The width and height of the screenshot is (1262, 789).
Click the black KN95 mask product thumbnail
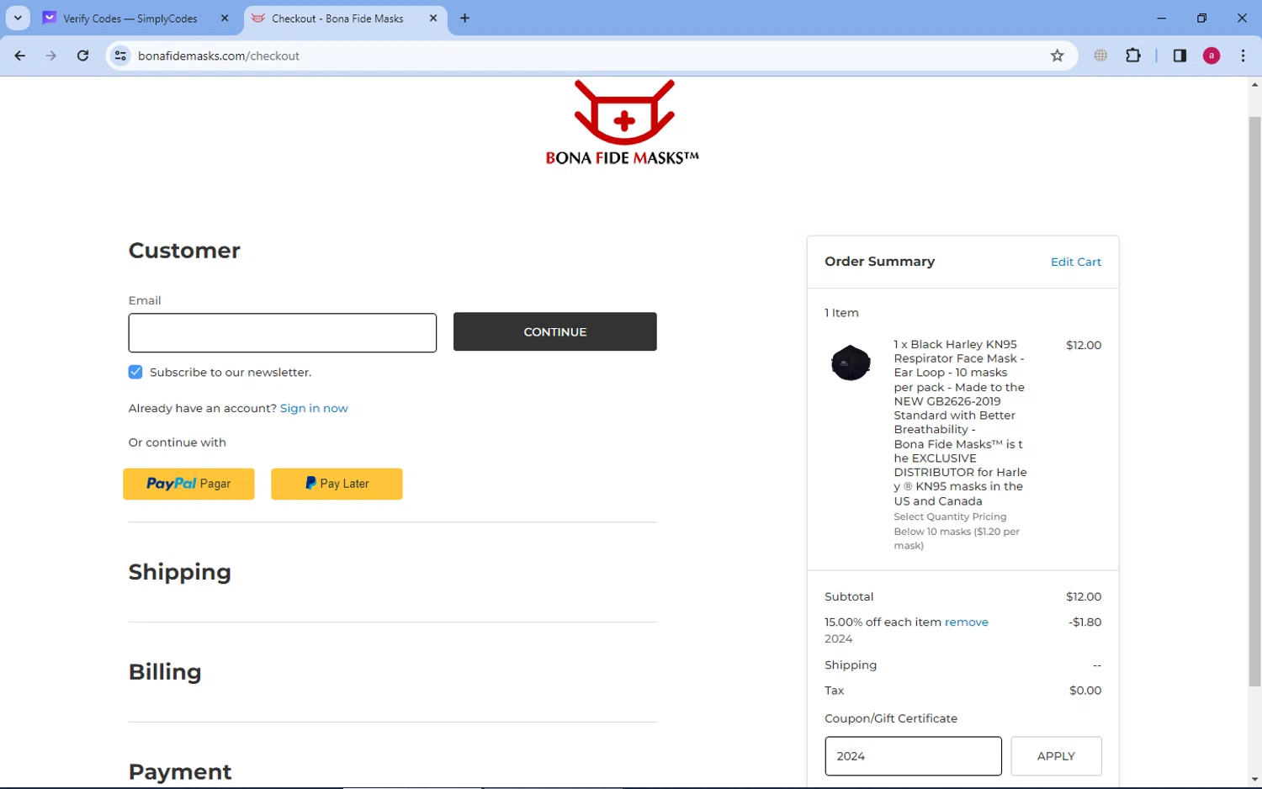pyautogui.click(x=851, y=363)
